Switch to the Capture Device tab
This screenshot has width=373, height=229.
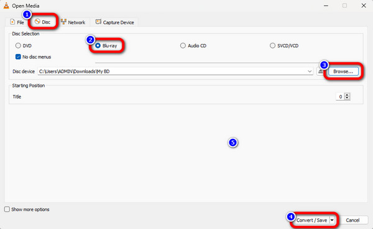click(x=114, y=22)
